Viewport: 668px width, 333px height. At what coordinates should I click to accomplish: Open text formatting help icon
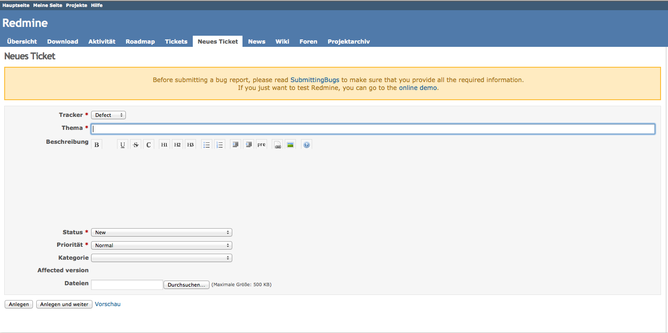tap(306, 145)
